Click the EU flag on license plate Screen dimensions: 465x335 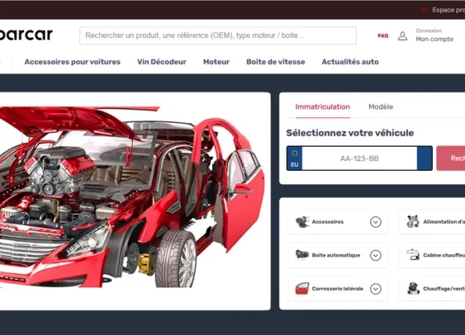(x=295, y=158)
